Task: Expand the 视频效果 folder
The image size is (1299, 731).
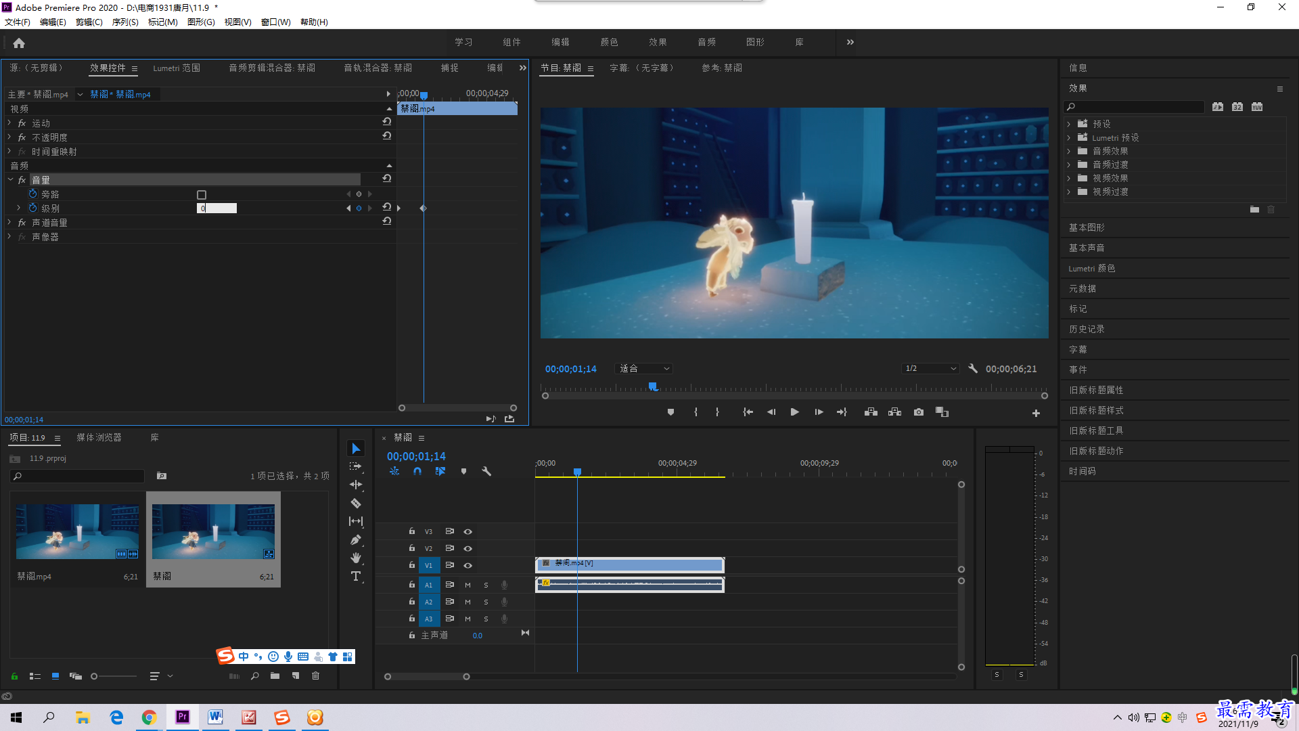Action: (1069, 178)
